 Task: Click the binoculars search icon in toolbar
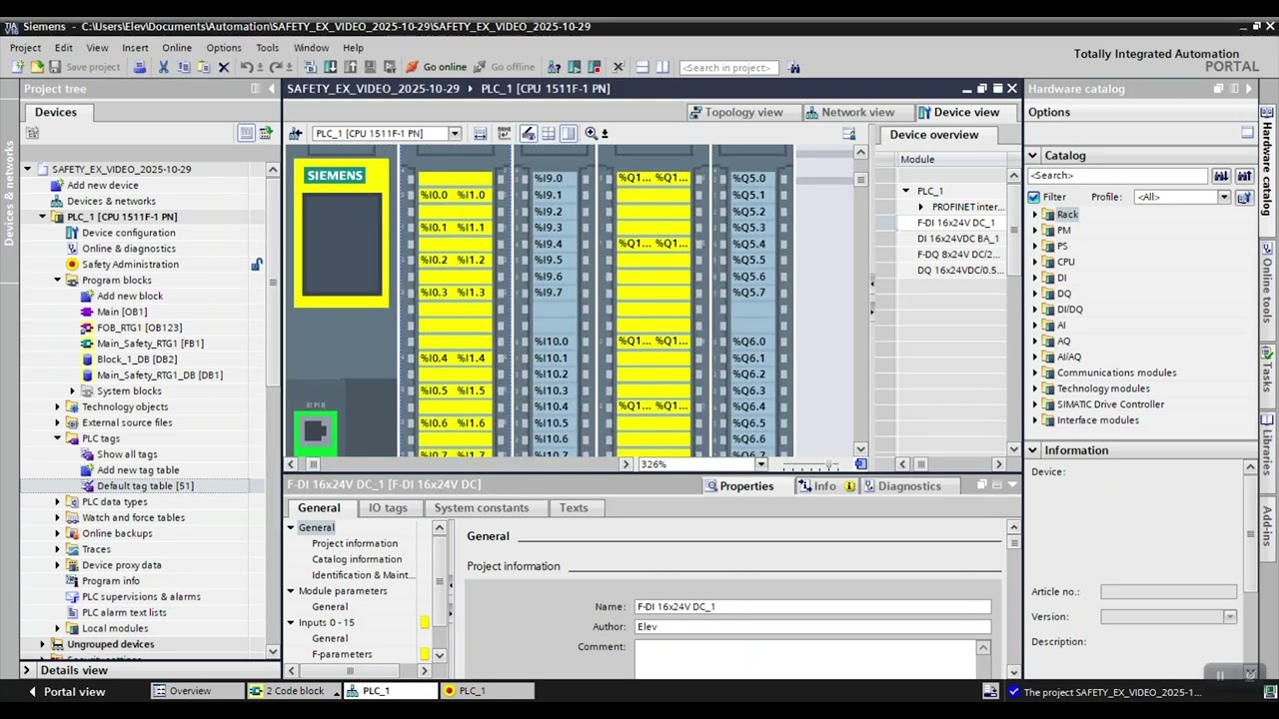pyautogui.click(x=794, y=67)
